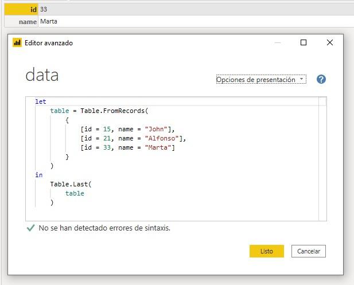Select the id row header cell
This screenshot has width=354, height=285.
click(21, 10)
